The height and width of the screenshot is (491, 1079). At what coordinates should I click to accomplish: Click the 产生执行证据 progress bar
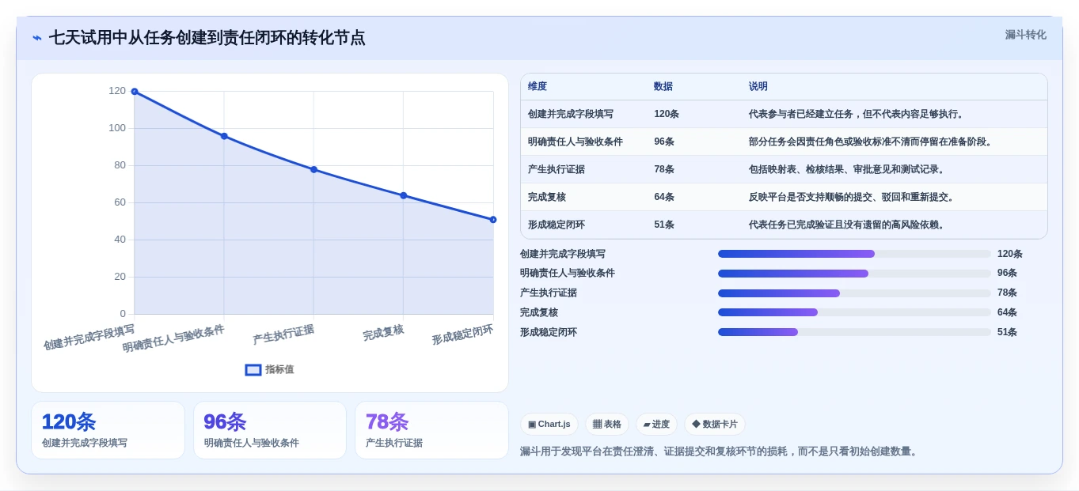tap(854, 293)
